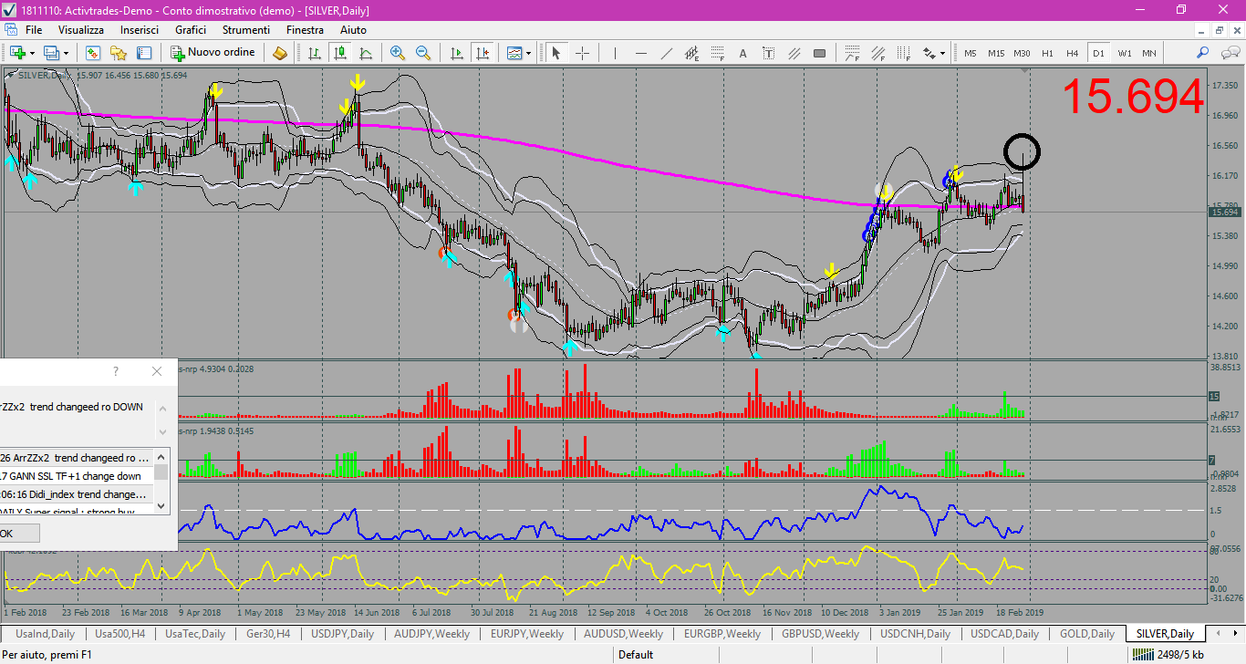Select the Fibonacci fan tool
Screen dimensions: 1246x664
point(878,53)
